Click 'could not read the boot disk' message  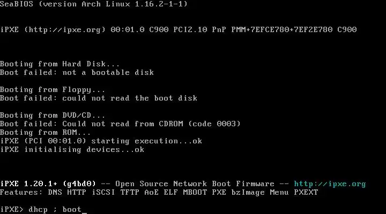[130, 98]
